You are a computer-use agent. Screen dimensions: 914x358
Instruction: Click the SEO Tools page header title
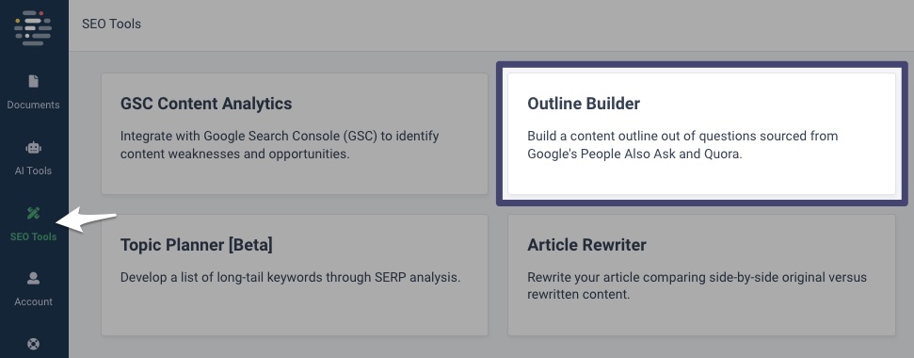tap(111, 24)
